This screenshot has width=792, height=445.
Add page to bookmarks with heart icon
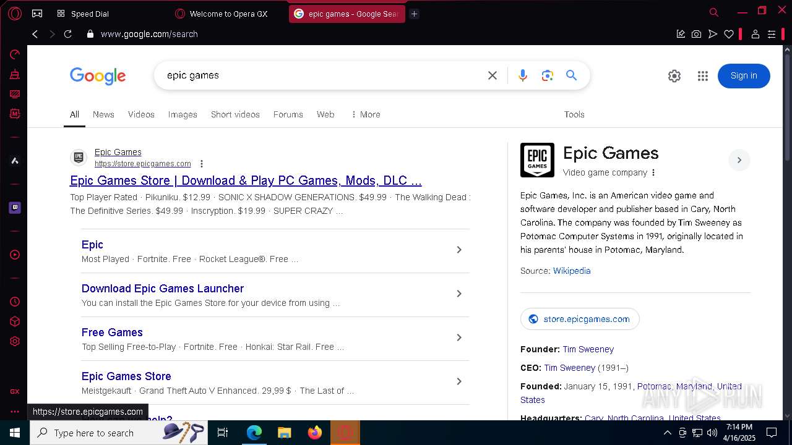pos(729,34)
